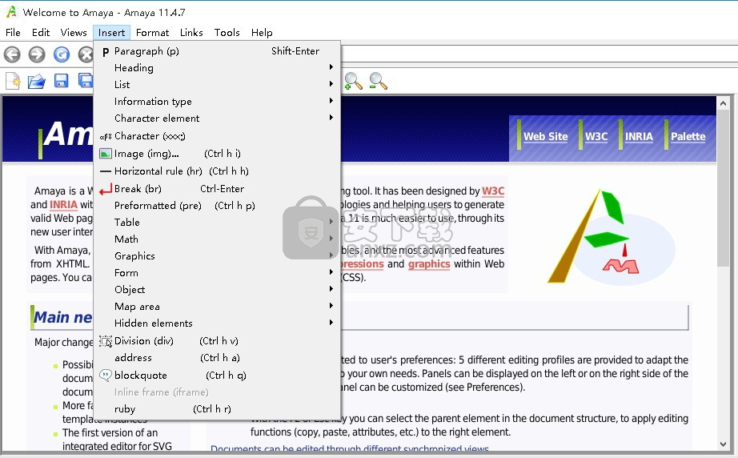Click the red W3C link in the paragraph
738x458 pixels.
pos(493,191)
